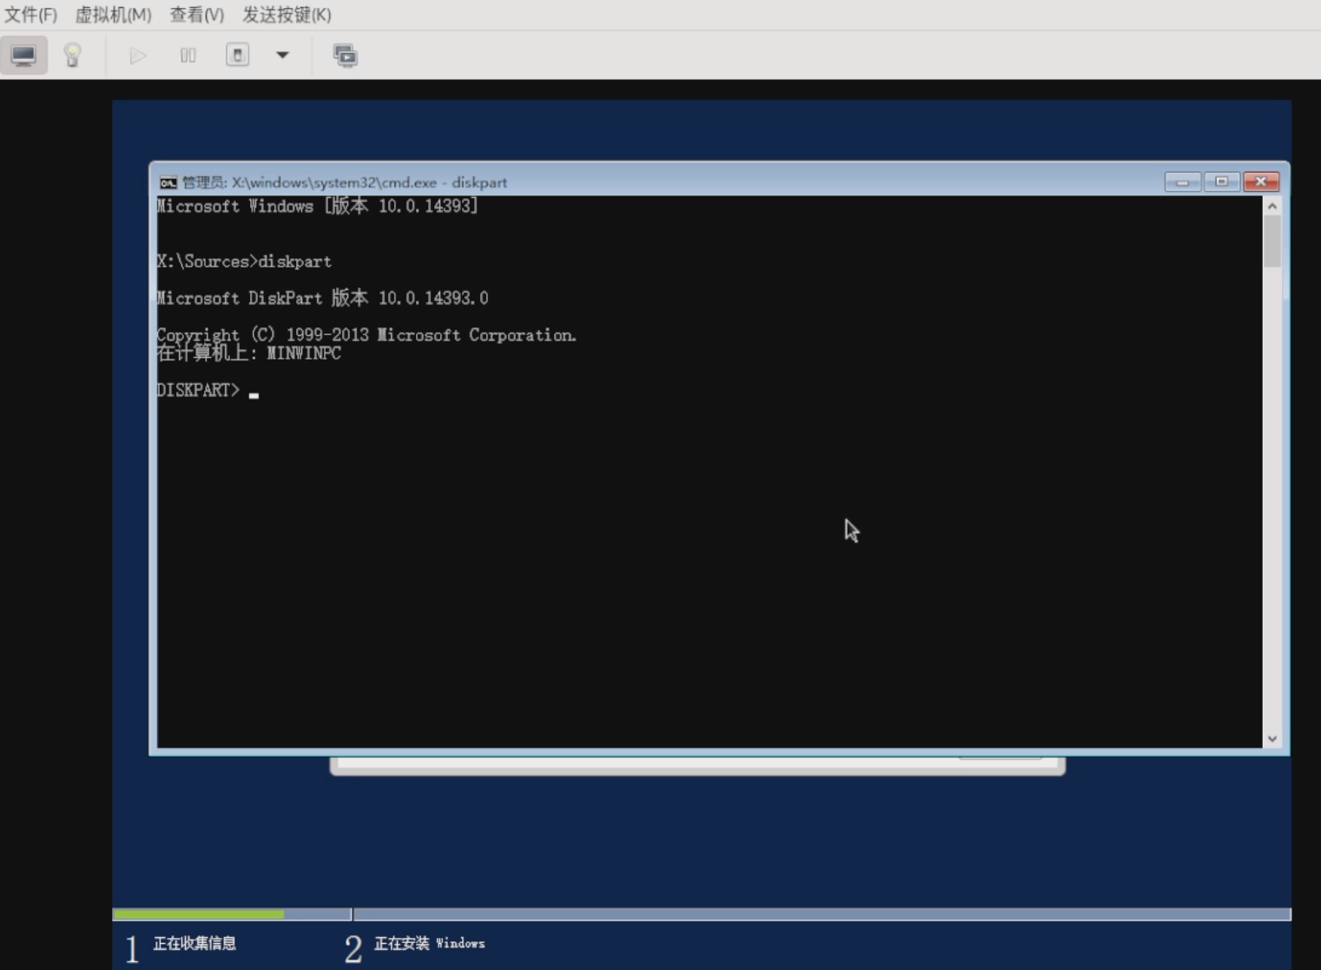Click the Copyright Microsoft Corporation line
Viewport: 1321px width, 970px height.
click(x=367, y=335)
